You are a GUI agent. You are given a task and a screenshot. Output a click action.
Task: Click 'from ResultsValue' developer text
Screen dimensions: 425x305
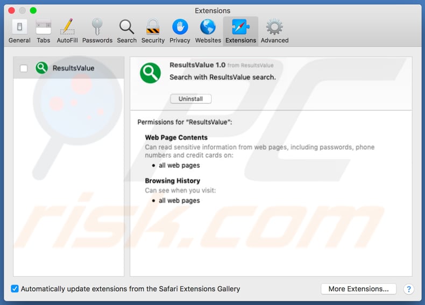coord(251,65)
